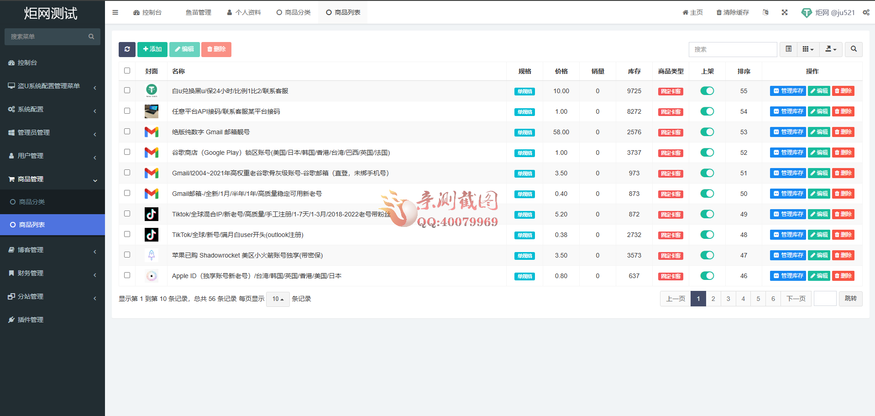The height and width of the screenshot is (416, 875).
Task: Open the settings gears icon at top right
Action: tap(866, 12)
